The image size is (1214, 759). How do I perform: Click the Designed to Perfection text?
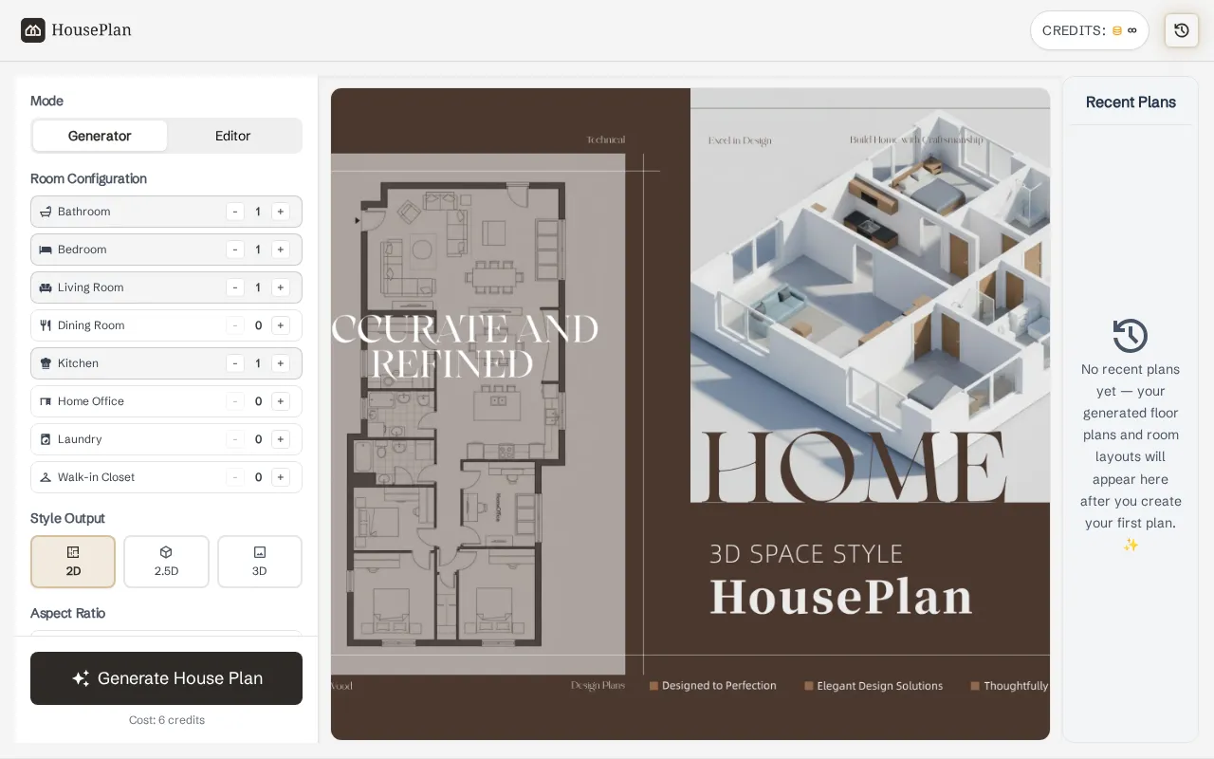tap(719, 685)
